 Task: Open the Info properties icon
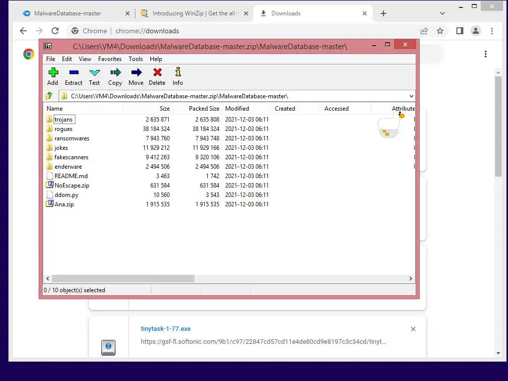178,76
